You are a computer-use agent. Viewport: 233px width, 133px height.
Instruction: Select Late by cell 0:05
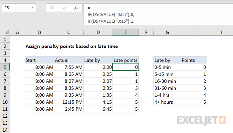point(98,74)
